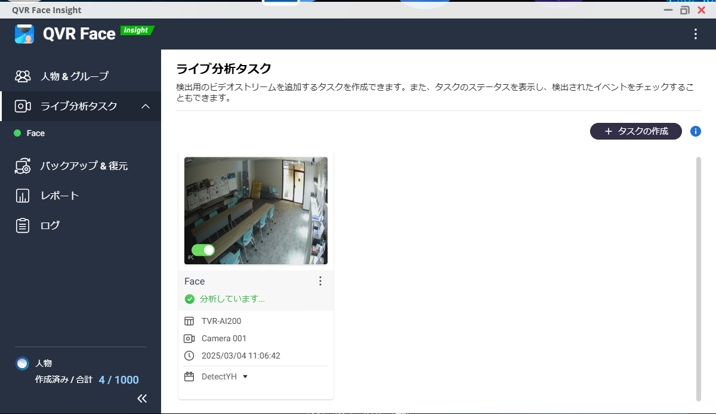This screenshot has height=414, width=716.
Task: Click the Camera 001 label
Action: click(224, 338)
